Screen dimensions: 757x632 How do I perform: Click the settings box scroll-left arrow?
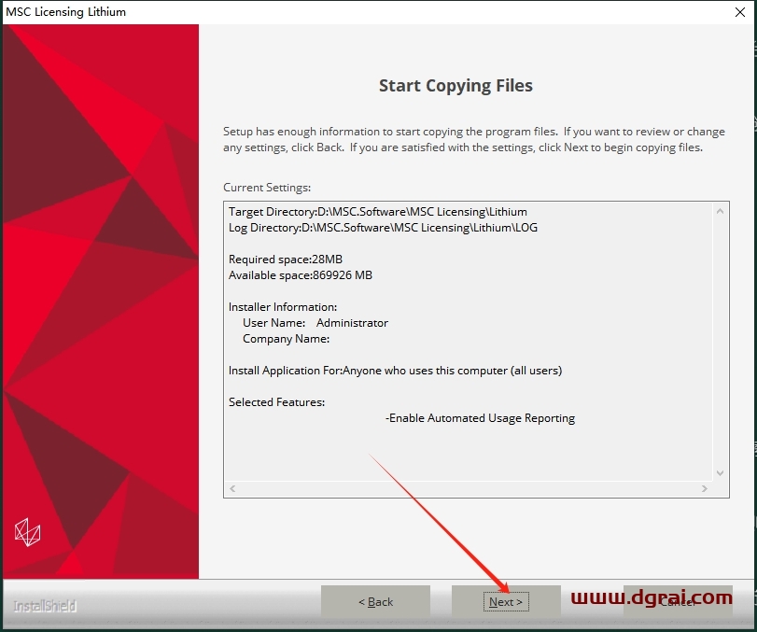(x=232, y=488)
